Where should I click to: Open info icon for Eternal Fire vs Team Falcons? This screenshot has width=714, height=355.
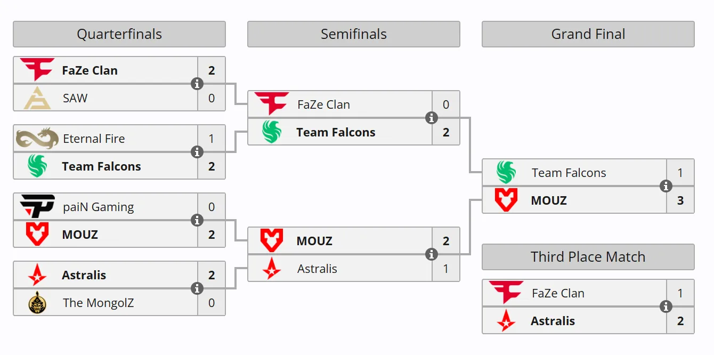pyautogui.click(x=197, y=152)
